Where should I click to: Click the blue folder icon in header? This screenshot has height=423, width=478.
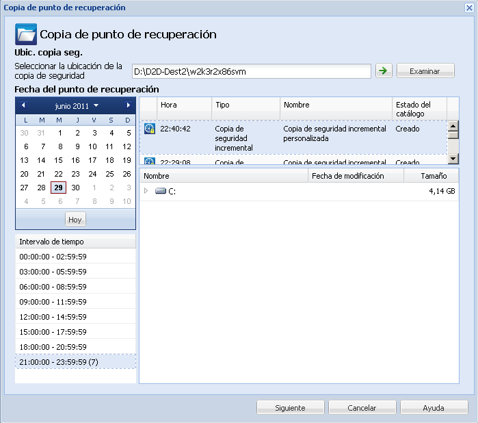[x=26, y=34]
